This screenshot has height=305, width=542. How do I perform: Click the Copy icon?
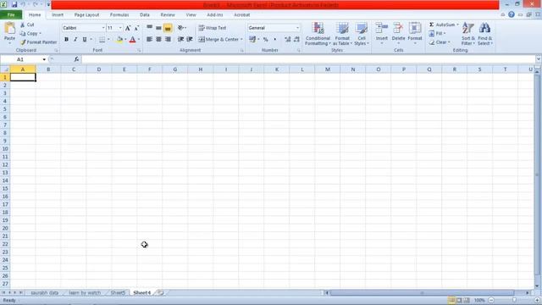coord(23,34)
